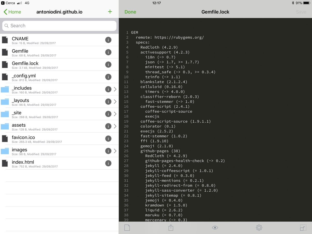Go back to Home
This screenshot has width=312, height=234.
click(x=12, y=12)
